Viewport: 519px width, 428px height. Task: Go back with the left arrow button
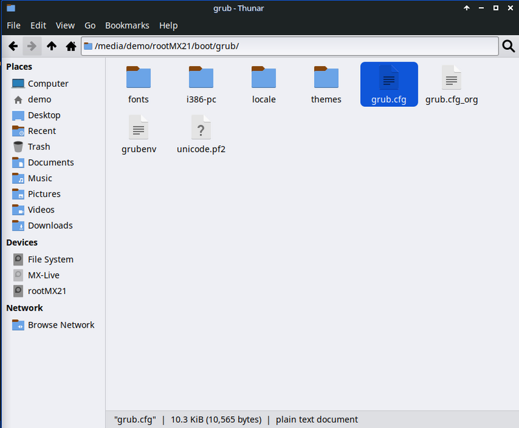[13, 46]
